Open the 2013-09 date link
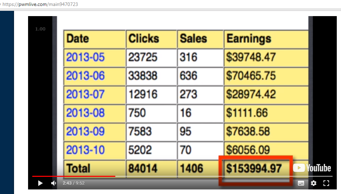 click(x=85, y=132)
